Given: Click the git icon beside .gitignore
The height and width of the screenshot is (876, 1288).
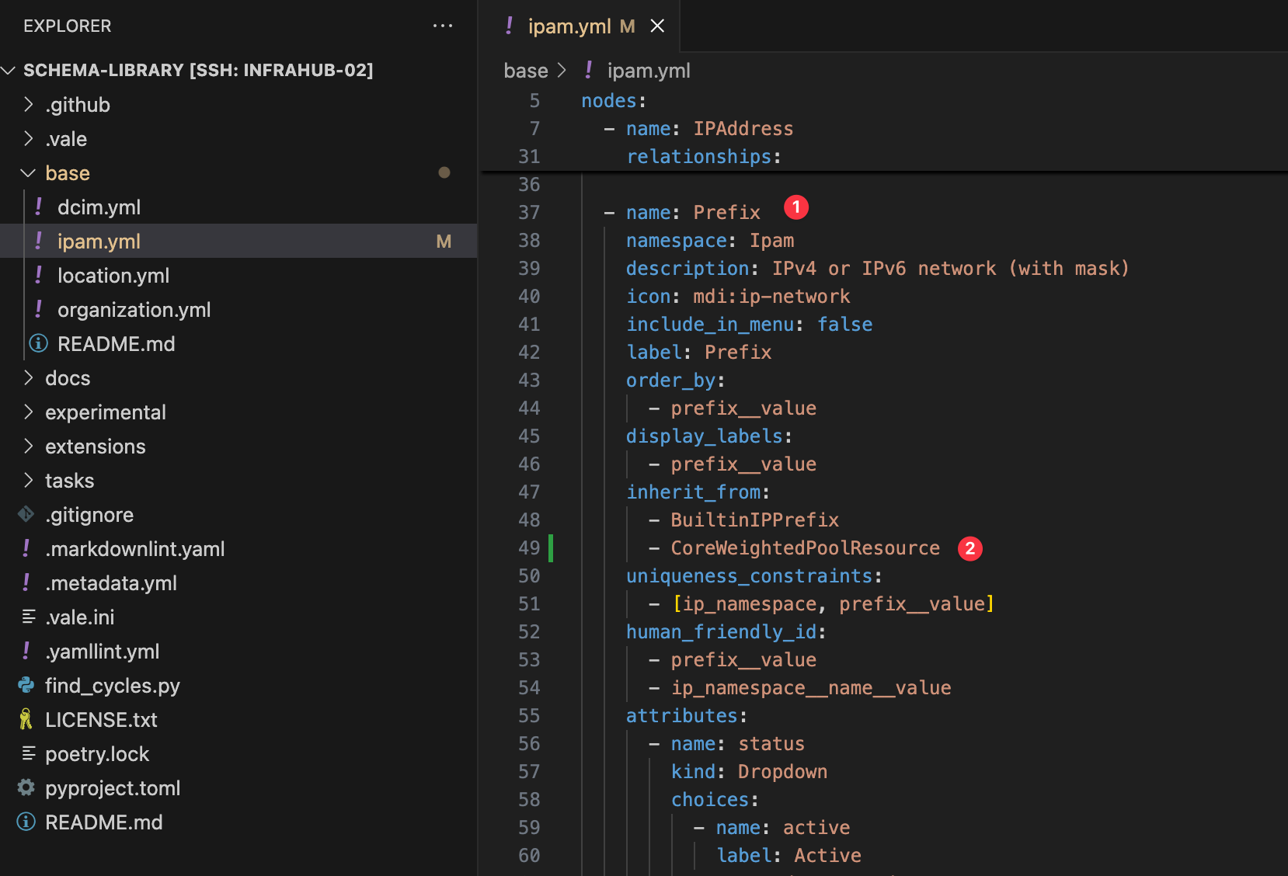Looking at the screenshot, I should click(x=26, y=514).
